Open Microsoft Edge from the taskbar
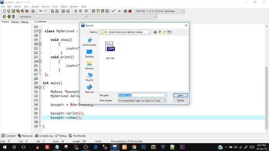Image resolution: width=269 pixels, height=151 pixels. [x=95, y=147]
